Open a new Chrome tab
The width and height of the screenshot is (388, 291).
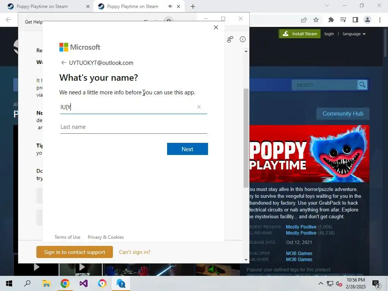point(193,6)
